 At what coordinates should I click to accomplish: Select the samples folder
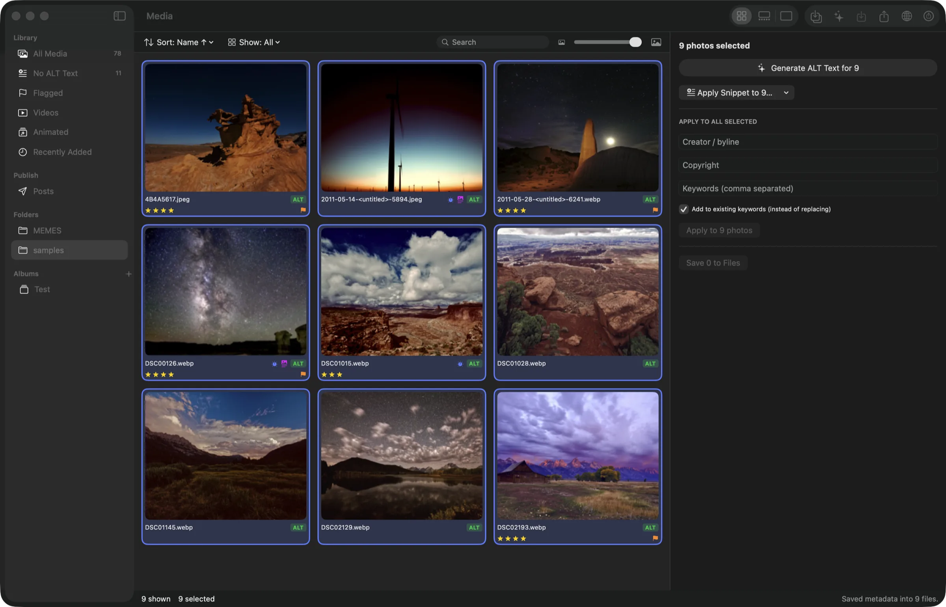point(69,250)
